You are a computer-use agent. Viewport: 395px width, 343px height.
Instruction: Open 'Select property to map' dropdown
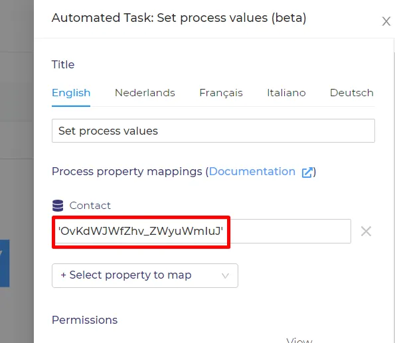[145, 275]
